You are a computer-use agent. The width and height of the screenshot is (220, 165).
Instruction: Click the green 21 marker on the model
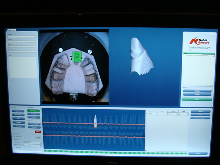click(x=77, y=57)
